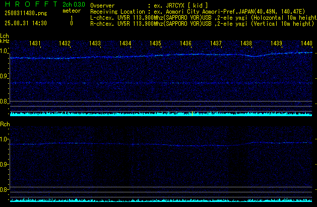Click the Lch channel label

[5, 36]
